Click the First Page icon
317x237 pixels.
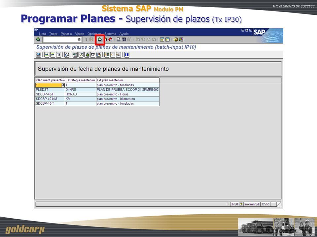click(138, 39)
